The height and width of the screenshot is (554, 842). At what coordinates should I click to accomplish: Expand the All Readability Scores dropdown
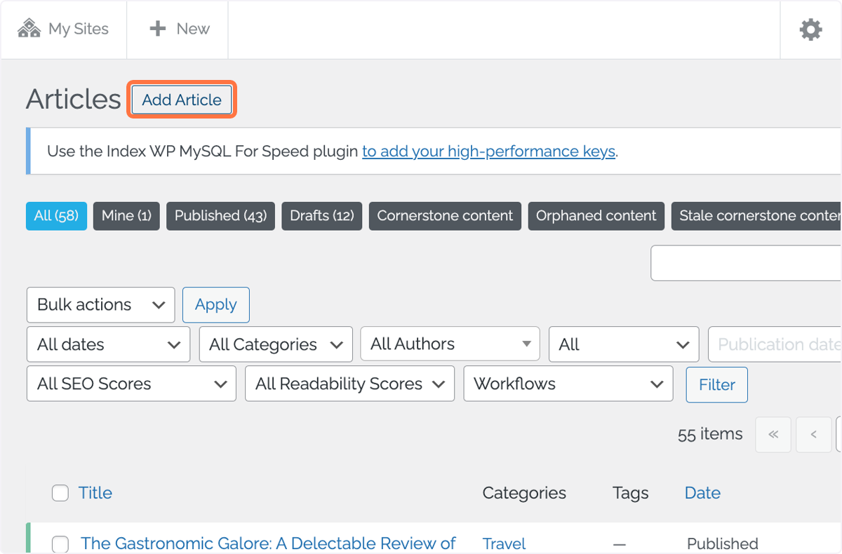click(x=349, y=384)
